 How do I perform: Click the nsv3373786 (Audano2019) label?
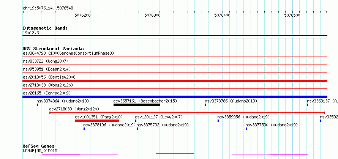[231, 101]
